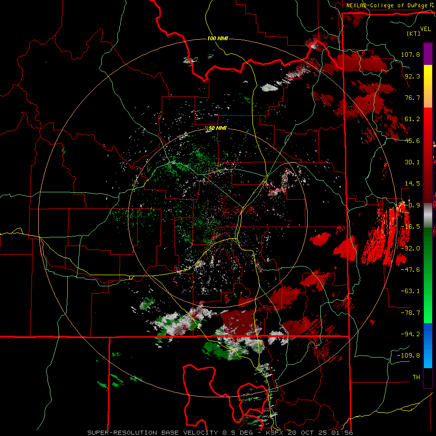This screenshot has width=436, height=436.
Task: Click the purple top segment of color scale
Action: click(428, 54)
